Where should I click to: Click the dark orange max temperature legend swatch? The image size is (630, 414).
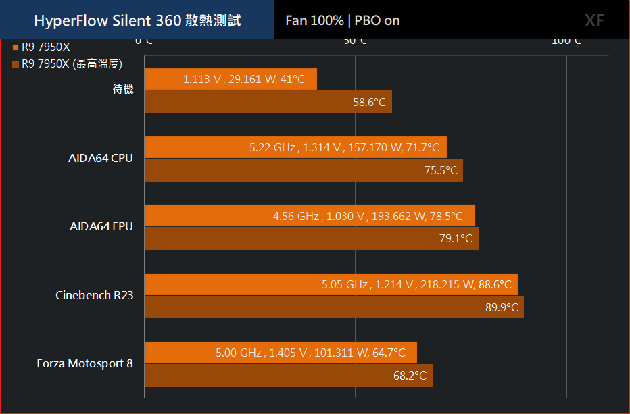point(16,64)
